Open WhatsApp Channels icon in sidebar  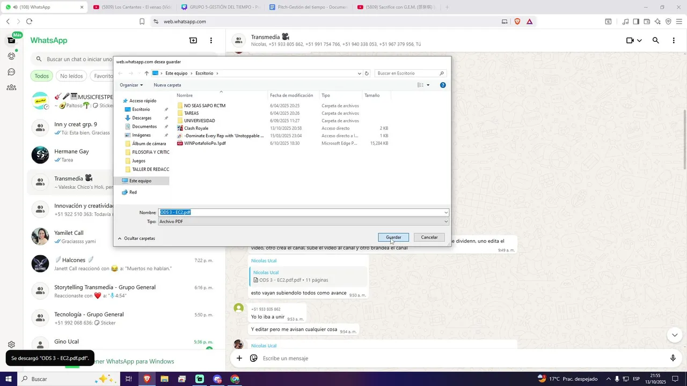point(11,72)
